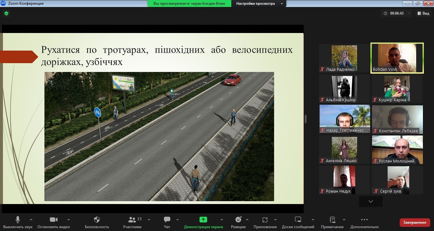Mute microphone with Выключить звук
The image size is (434, 231).
[18, 220]
